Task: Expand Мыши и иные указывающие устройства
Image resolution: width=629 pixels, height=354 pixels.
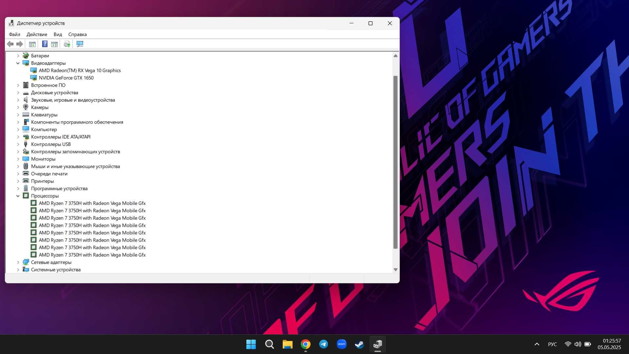Action: tap(18, 166)
